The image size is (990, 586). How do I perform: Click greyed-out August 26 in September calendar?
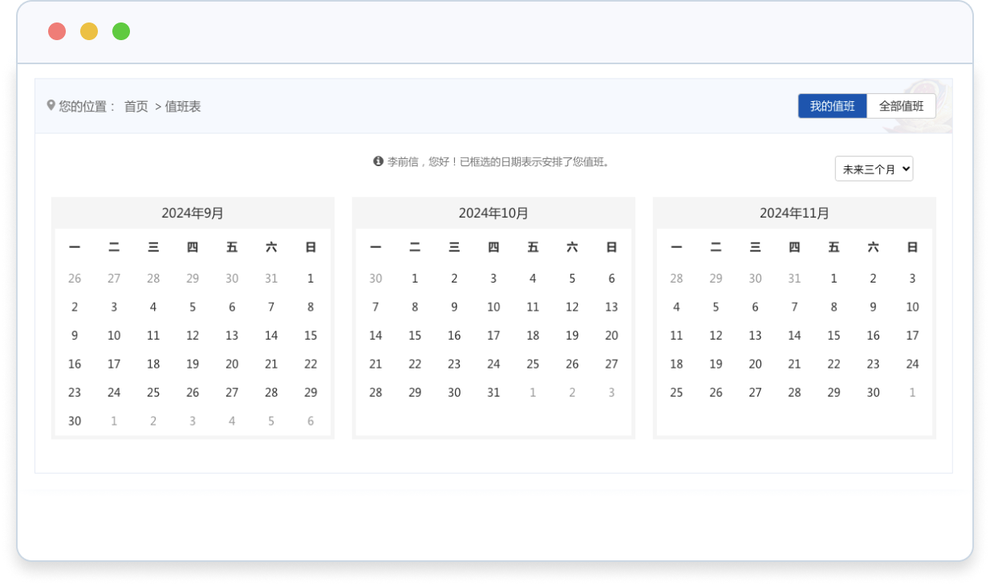75,279
